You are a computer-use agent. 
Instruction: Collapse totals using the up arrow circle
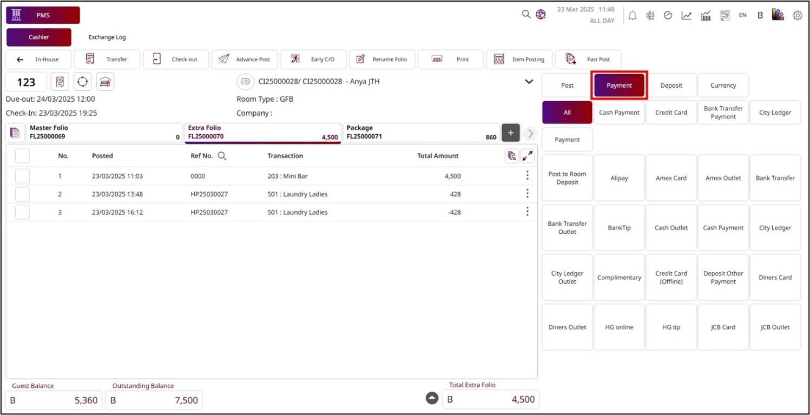pos(431,398)
